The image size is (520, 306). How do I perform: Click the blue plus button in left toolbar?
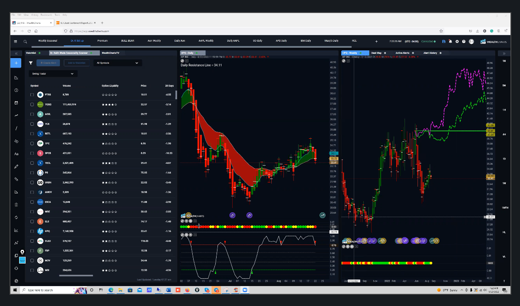[x=16, y=63]
